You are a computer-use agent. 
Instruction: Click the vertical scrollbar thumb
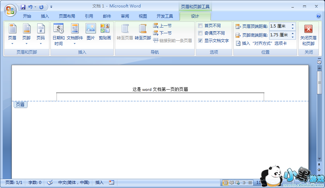click(x=319, y=83)
